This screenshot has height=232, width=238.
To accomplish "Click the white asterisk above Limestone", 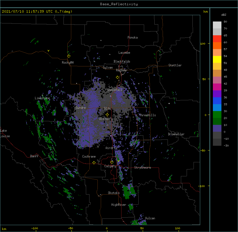I will tap(42, 95).
